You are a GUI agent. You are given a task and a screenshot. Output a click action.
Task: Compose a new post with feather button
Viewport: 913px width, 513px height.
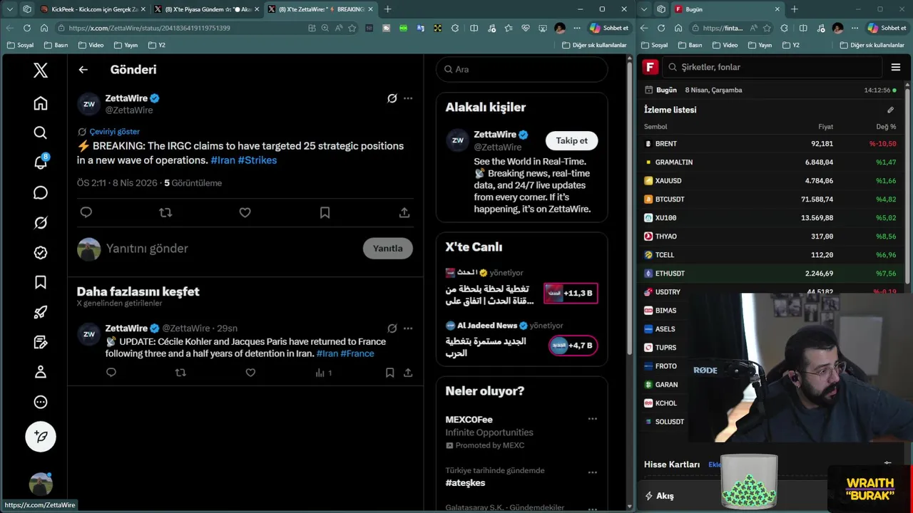click(41, 437)
